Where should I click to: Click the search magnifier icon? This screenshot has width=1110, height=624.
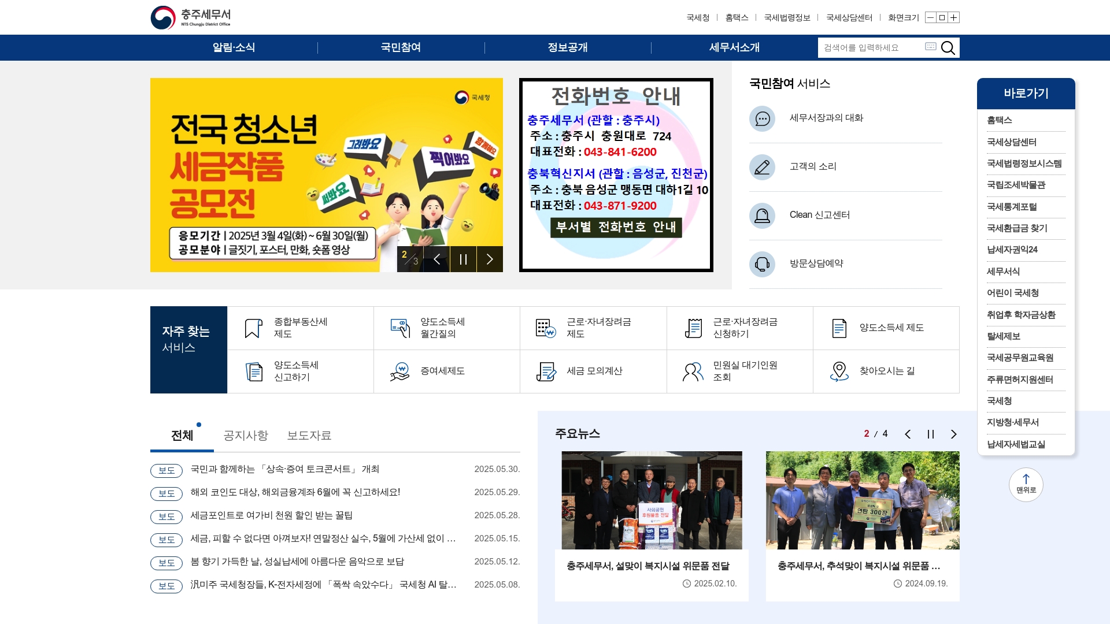point(948,48)
